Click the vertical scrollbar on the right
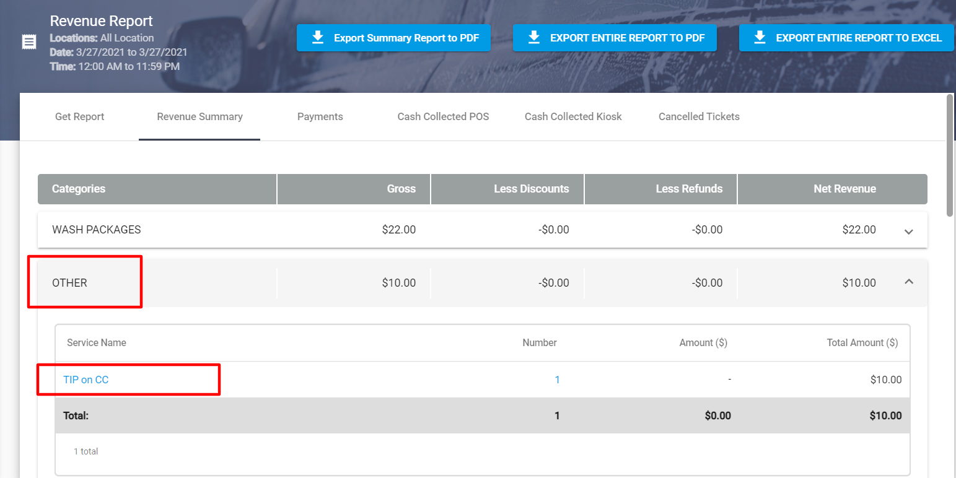The image size is (956, 478). (x=950, y=155)
